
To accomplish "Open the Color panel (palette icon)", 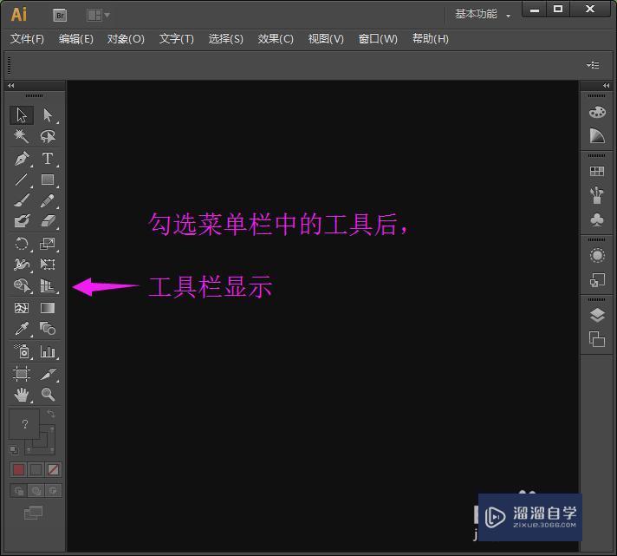I will point(597,112).
